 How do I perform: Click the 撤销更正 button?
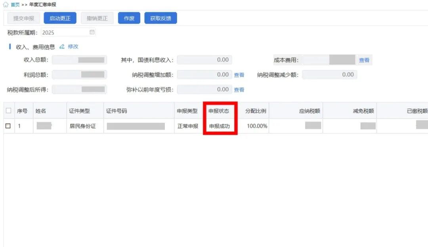click(97, 18)
